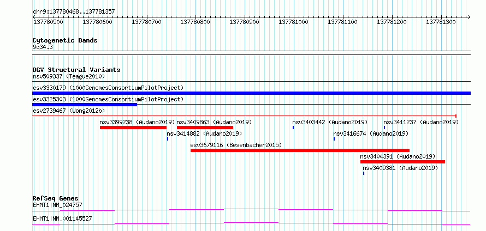This screenshot has width=486, height=231.
Task: Click the long red esv3679116 bar
Action: (300, 150)
